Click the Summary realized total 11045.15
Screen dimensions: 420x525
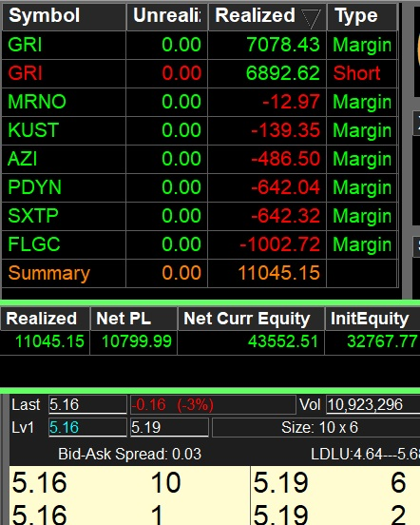point(278,273)
